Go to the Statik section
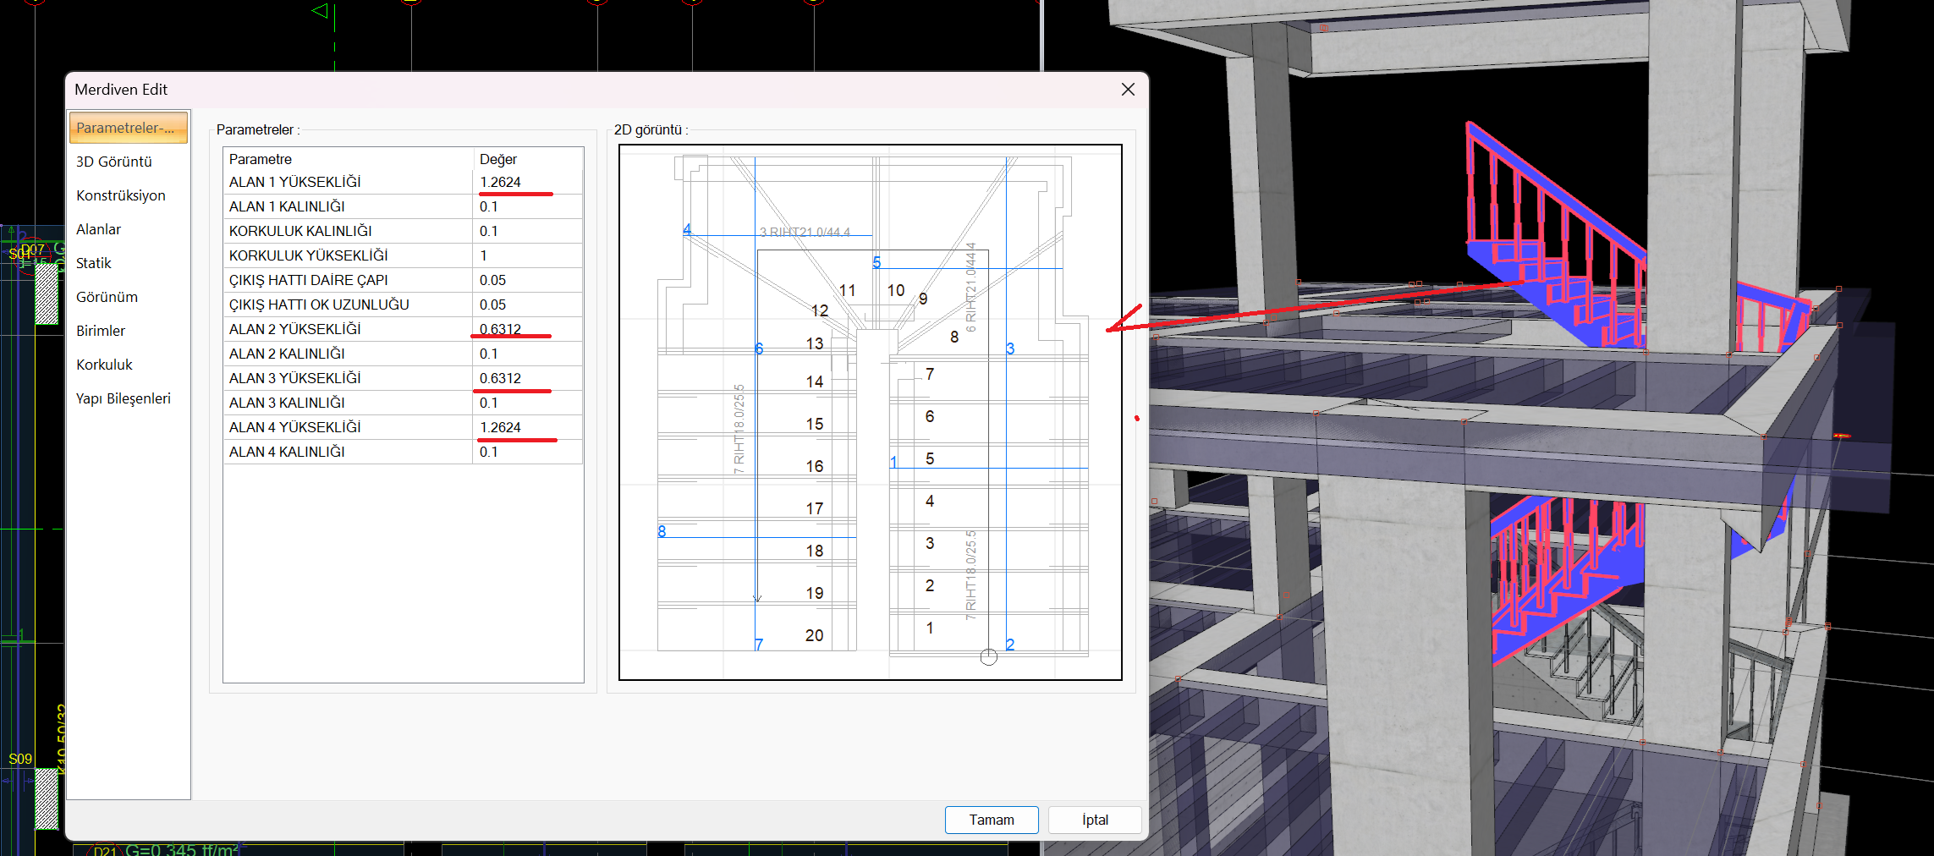This screenshot has height=856, width=1934. pyautogui.click(x=93, y=263)
